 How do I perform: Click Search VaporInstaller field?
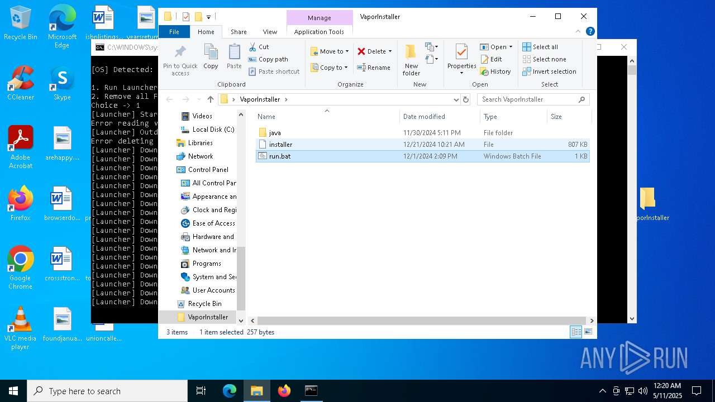(x=533, y=99)
